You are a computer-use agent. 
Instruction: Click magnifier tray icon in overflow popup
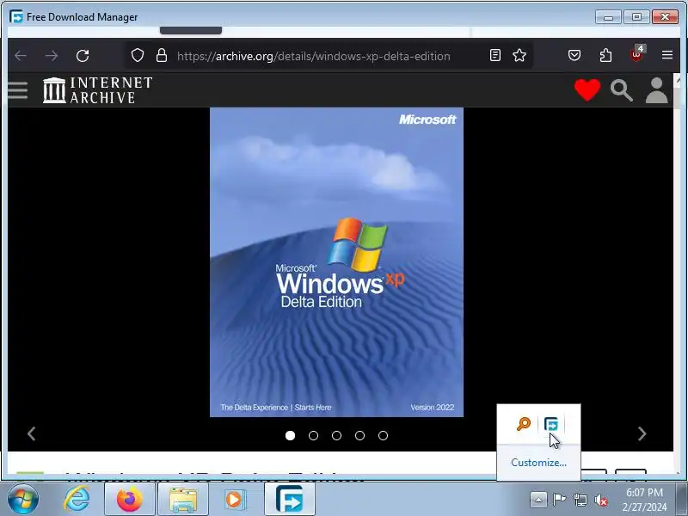pyautogui.click(x=524, y=424)
